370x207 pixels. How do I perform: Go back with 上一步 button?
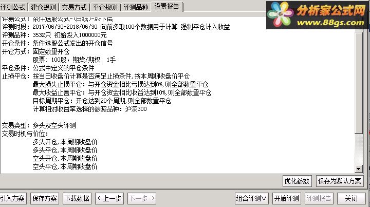pyautogui.click(x=109, y=198)
